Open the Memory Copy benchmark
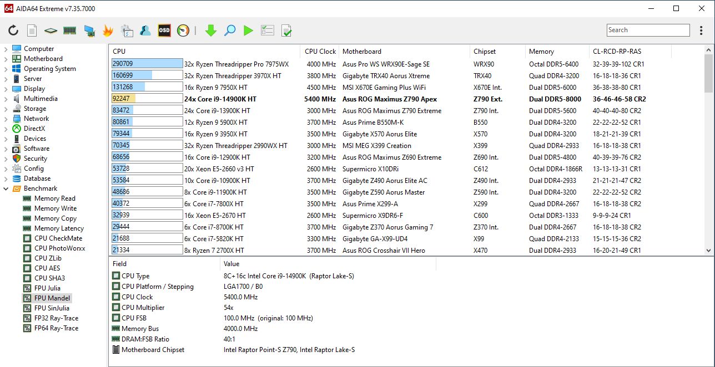This screenshot has width=715, height=367. [x=56, y=218]
